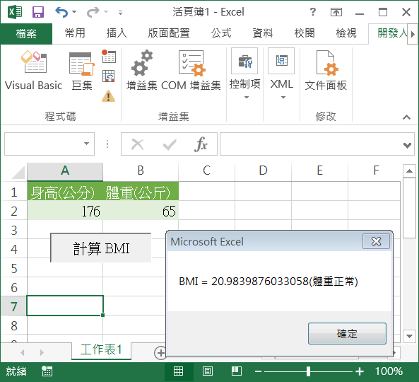Undo the last action
The height and width of the screenshot is (382, 419).
[x=61, y=12]
